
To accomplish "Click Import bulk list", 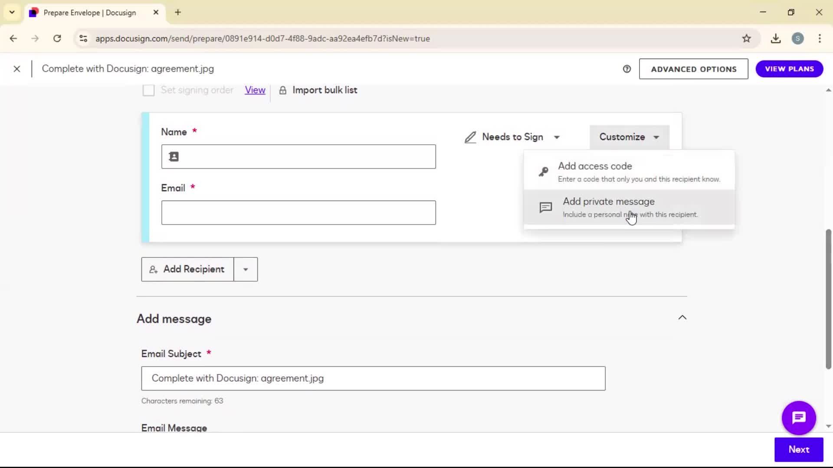I will tap(325, 90).
